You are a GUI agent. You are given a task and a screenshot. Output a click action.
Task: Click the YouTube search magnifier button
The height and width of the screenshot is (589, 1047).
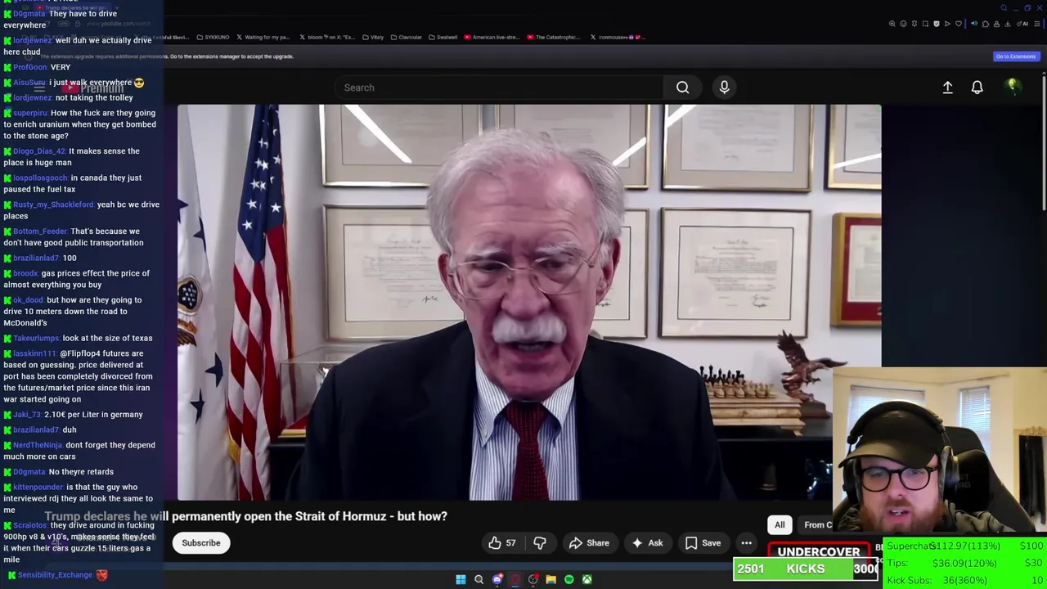[683, 88]
